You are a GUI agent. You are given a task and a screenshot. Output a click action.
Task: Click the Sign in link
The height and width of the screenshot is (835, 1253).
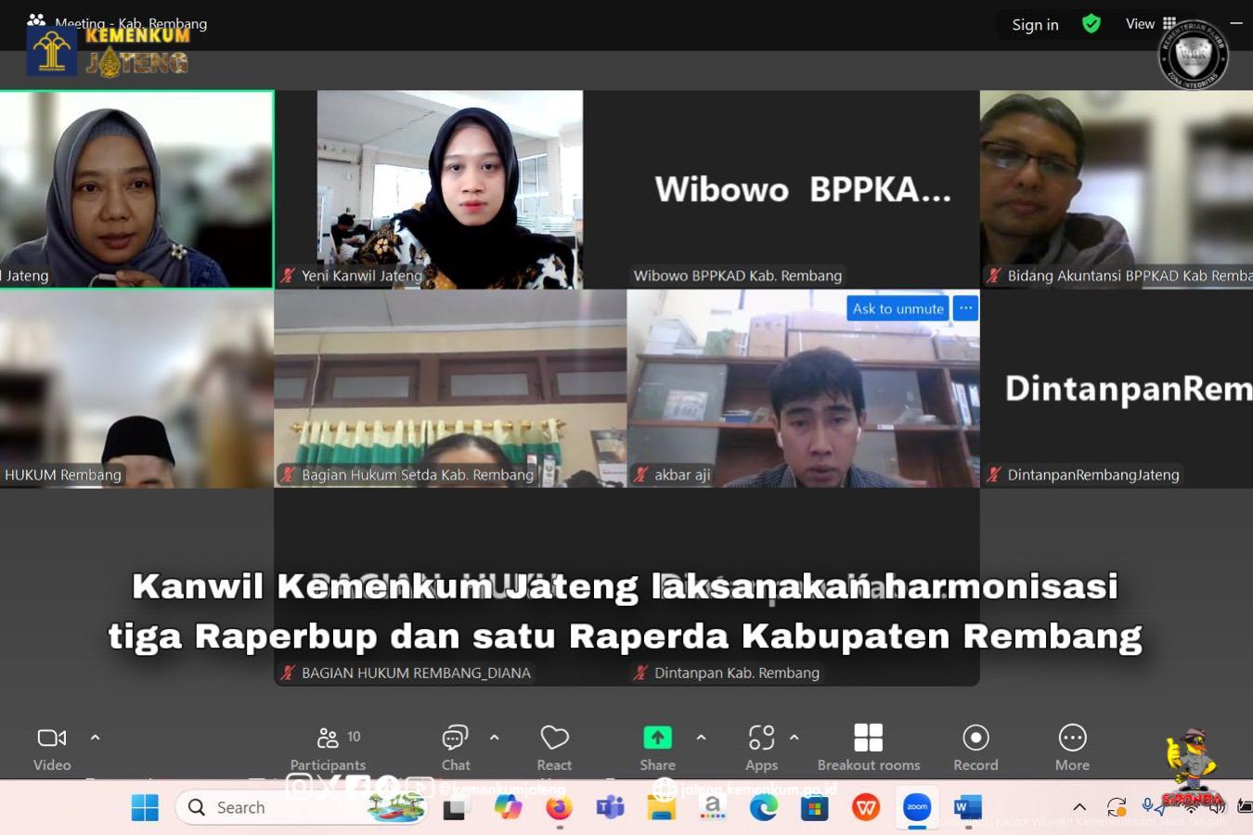pyautogui.click(x=1035, y=25)
